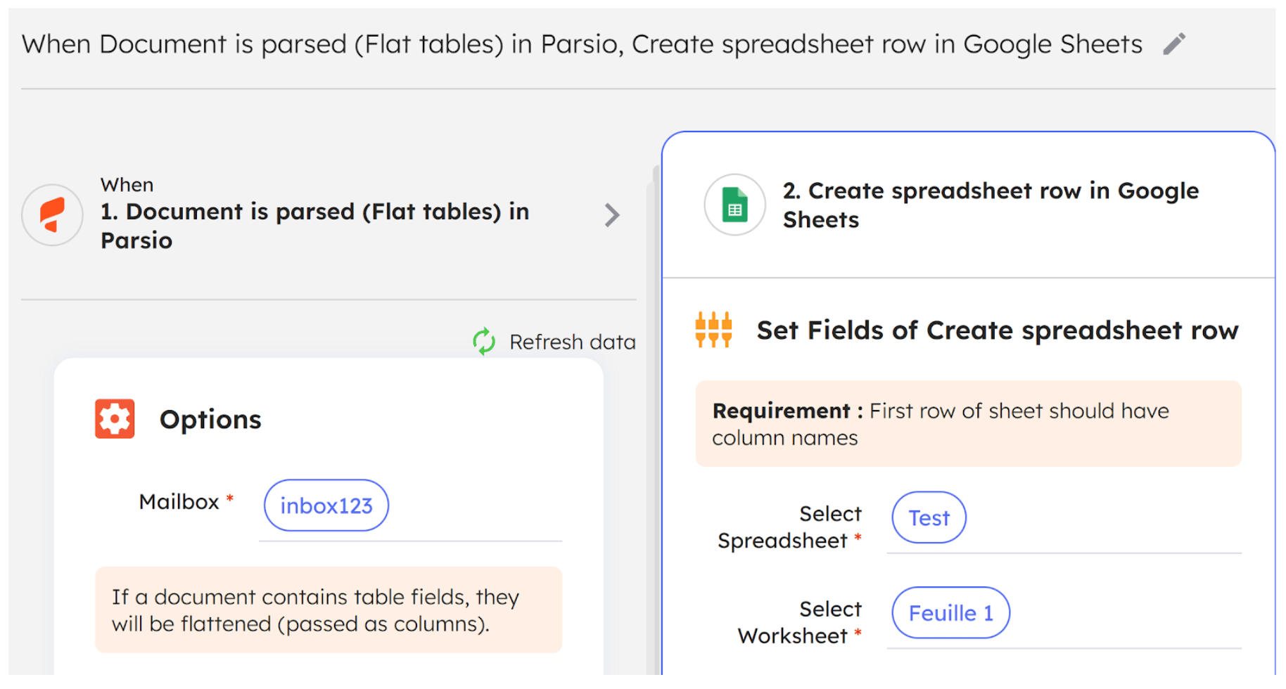Viewport: 1286px width, 689px height.
Task: Click the orange Parsio app icon
Action: click(x=53, y=214)
